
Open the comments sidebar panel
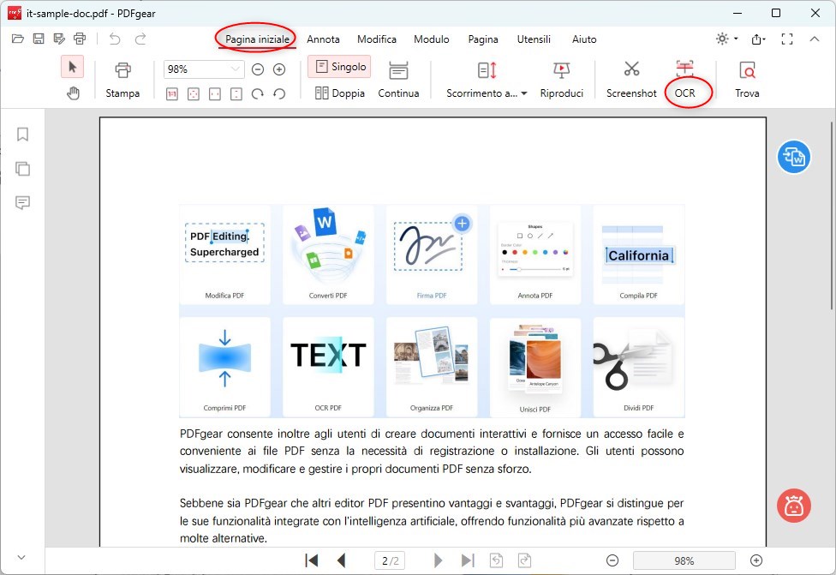(22, 203)
